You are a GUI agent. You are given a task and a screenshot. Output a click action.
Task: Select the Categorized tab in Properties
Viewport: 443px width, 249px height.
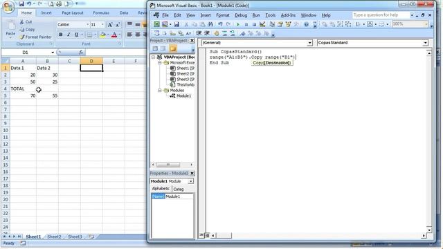click(179, 189)
